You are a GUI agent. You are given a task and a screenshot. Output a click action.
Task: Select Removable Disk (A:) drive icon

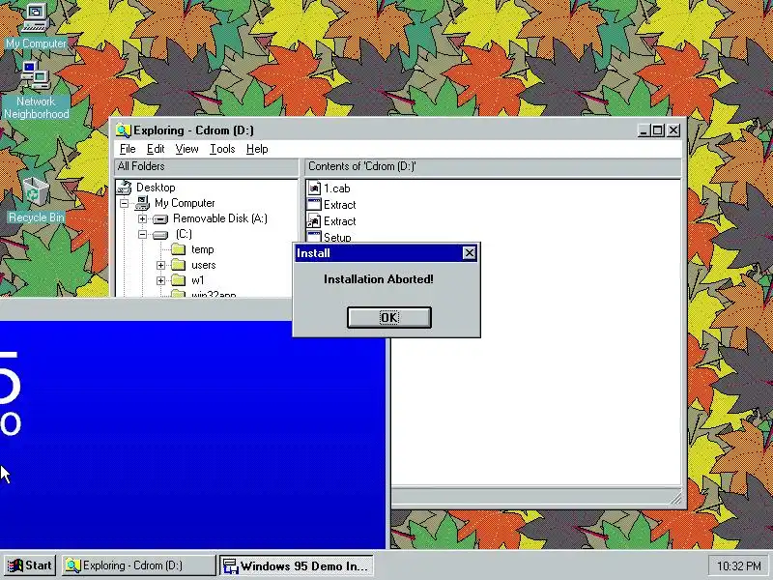click(x=160, y=219)
